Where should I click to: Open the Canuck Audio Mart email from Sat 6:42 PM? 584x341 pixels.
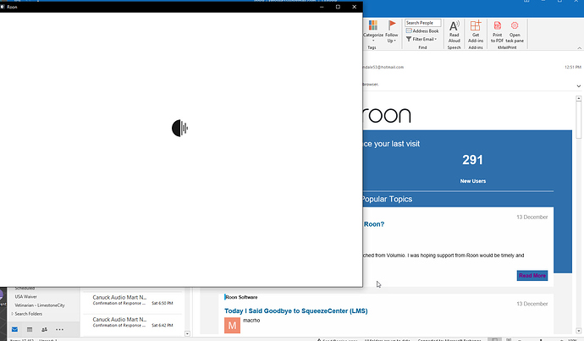tap(133, 322)
